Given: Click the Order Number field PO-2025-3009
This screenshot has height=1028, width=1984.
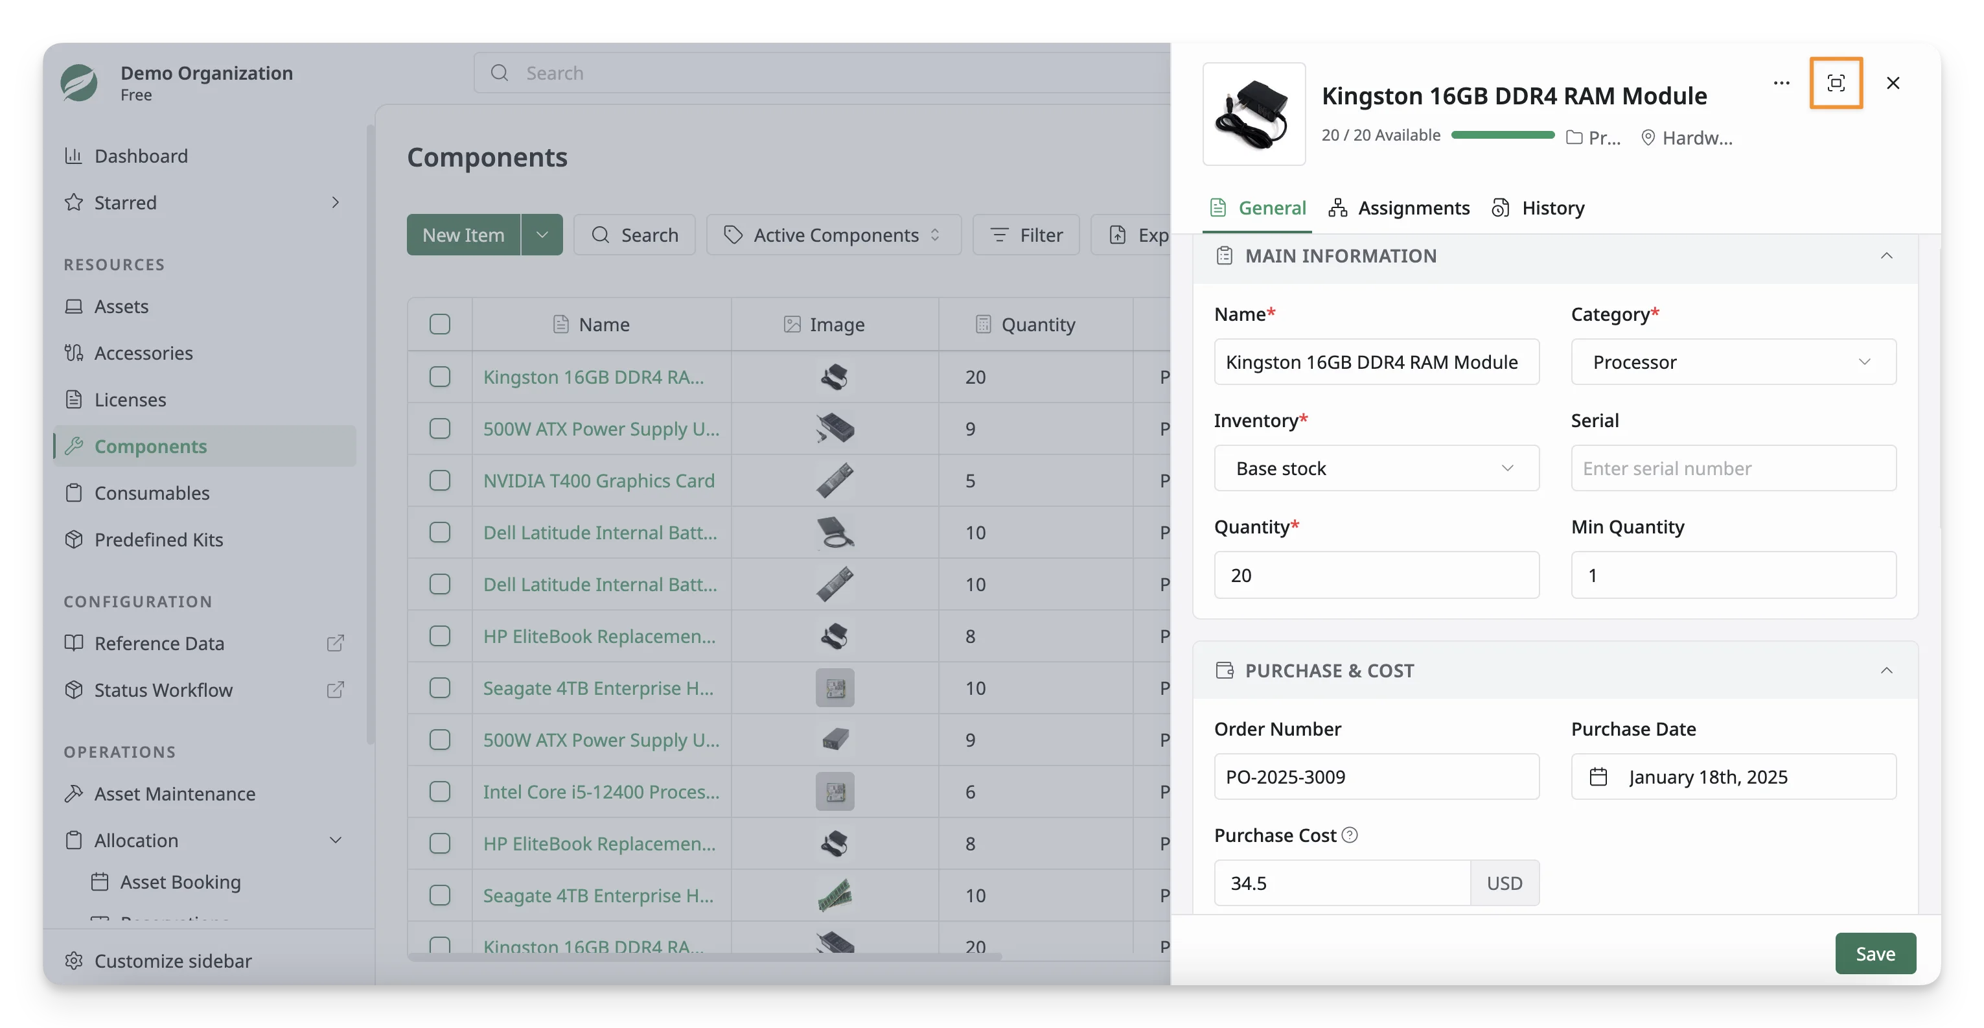Looking at the screenshot, I should 1376,776.
